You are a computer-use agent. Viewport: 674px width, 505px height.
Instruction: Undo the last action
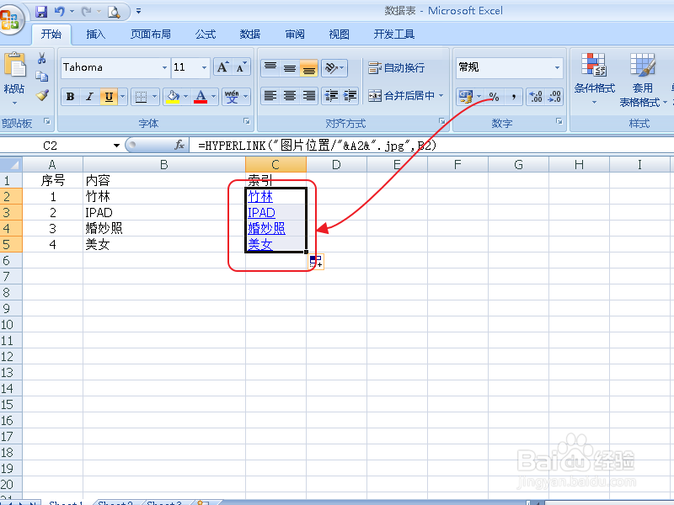[59, 11]
